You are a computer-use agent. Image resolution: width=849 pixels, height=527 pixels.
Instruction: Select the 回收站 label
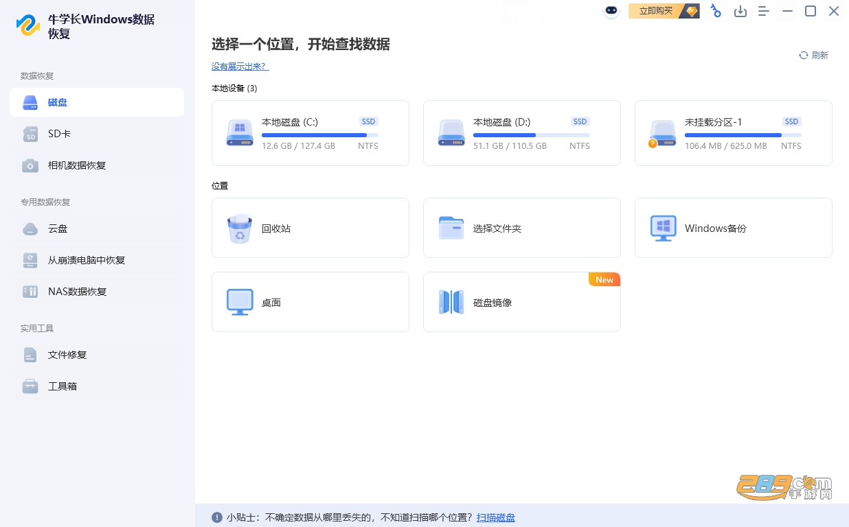[276, 229]
